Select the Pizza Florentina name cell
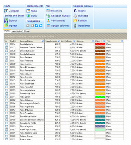 pyautogui.click(x=32, y=61)
